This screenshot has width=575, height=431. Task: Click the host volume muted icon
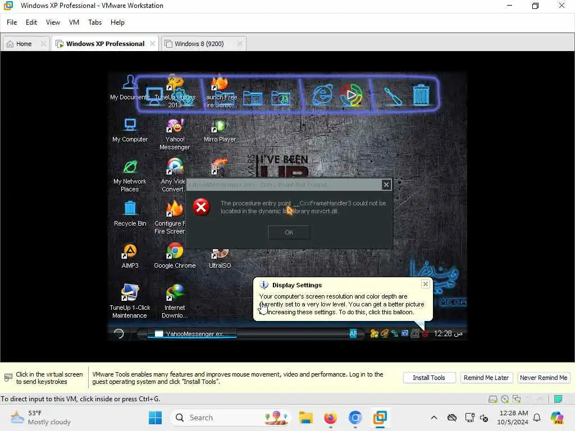point(484,418)
